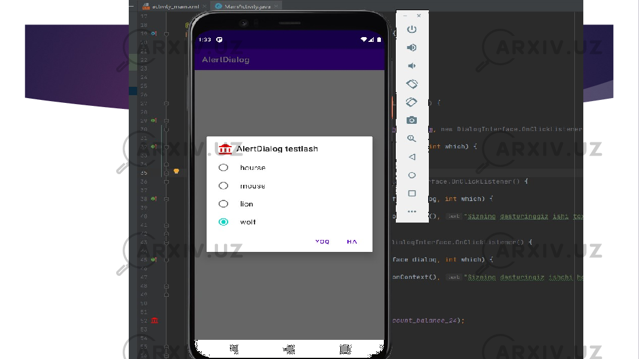This screenshot has width=639, height=359.
Task: Click the override gutter marker on line 45
Action: (x=154, y=260)
